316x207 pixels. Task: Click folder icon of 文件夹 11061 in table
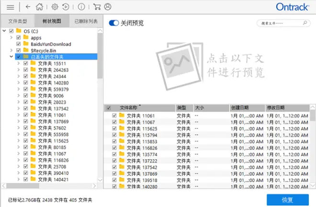pos(122,115)
